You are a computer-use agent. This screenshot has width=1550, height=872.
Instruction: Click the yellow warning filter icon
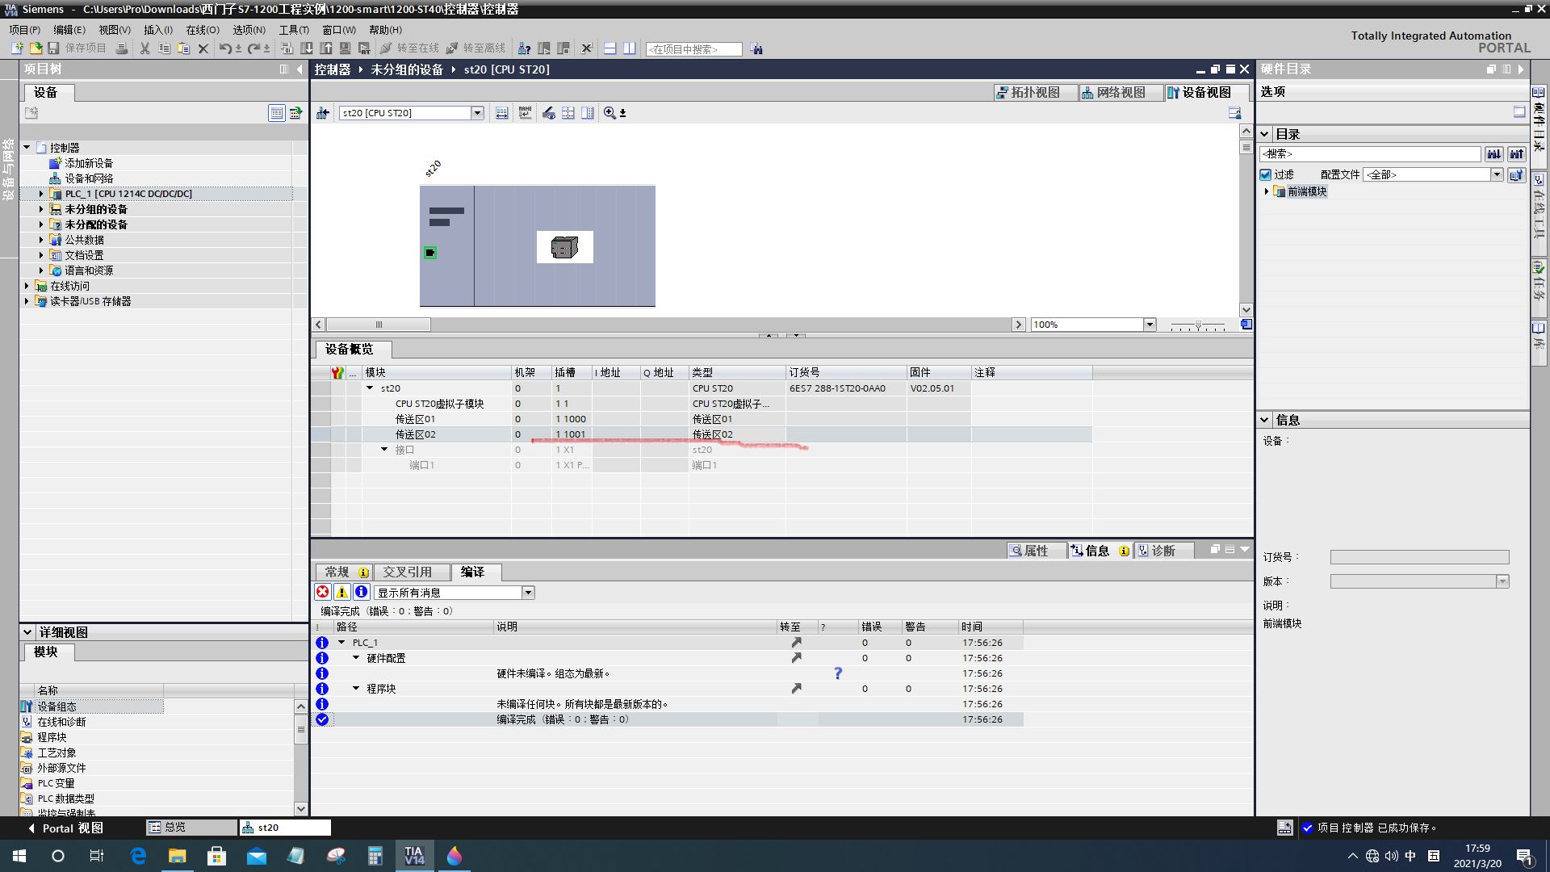[342, 592]
